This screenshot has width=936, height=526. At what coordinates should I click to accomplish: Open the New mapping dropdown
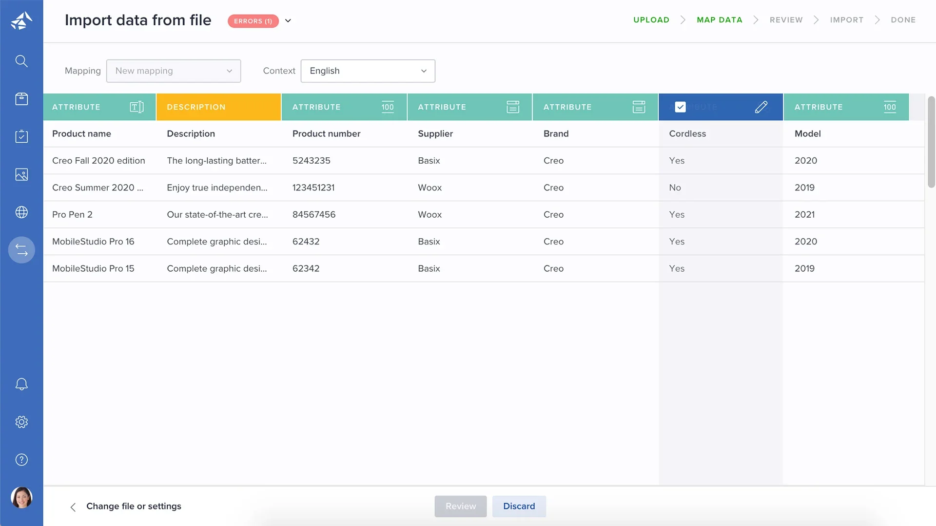click(174, 71)
